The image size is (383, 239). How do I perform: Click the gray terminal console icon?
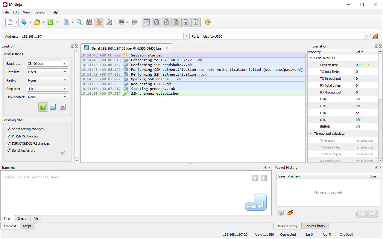pos(135,22)
